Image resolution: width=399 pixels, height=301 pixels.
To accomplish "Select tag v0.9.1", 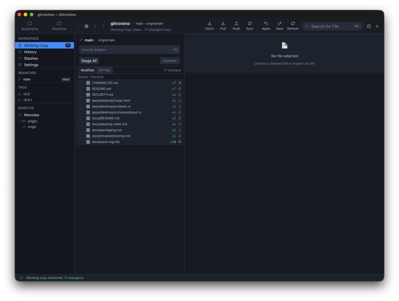I will pos(44,100).
